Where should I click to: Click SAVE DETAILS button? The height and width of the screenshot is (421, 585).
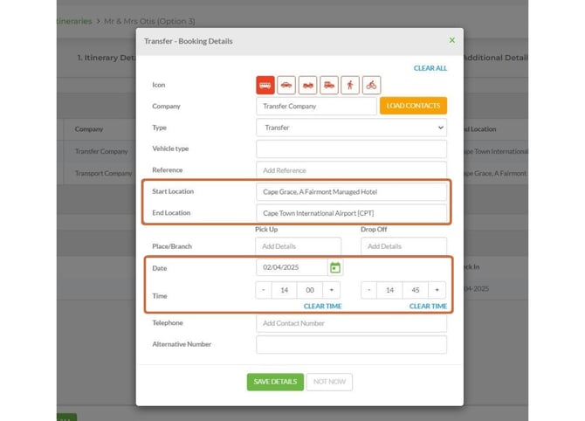click(275, 382)
